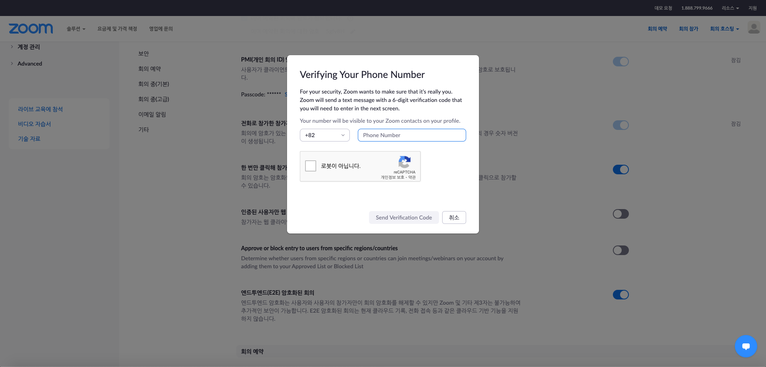Image resolution: width=766 pixels, height=367 pixels.
Task: Click the Zoom logo
Action: 31,29
